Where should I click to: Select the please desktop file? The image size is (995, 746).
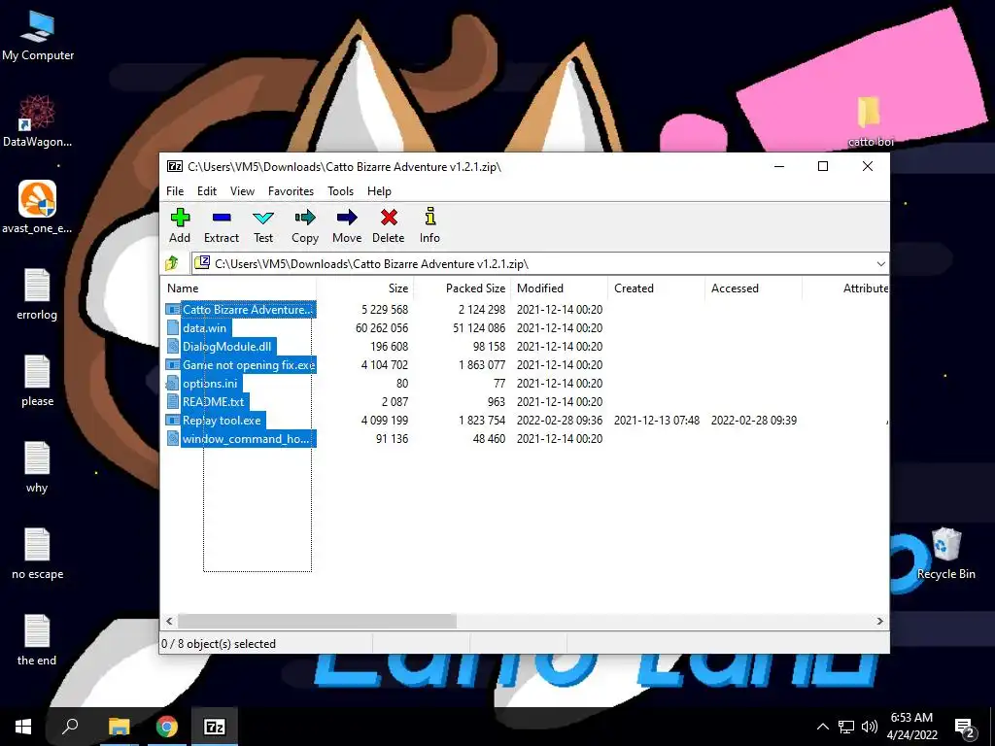pos(37,381)
